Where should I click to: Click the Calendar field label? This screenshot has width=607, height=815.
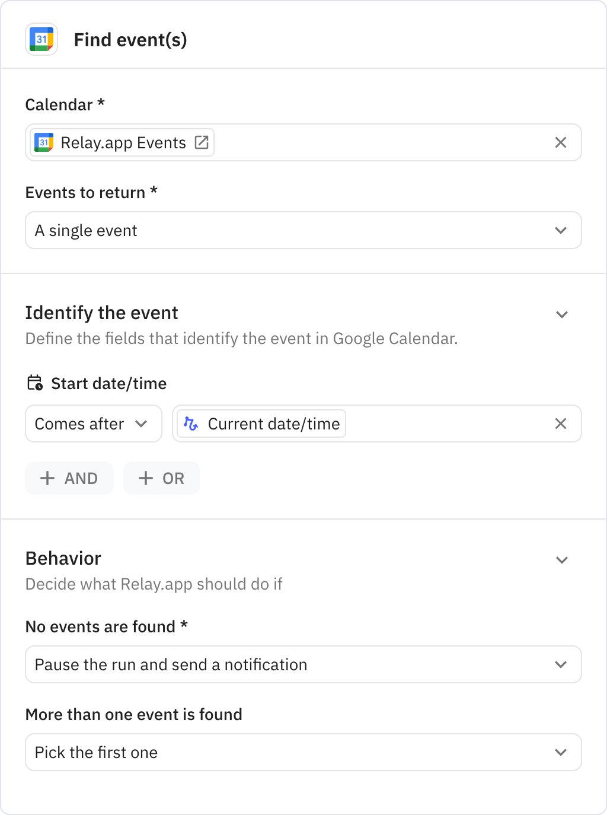coord(65,104)
